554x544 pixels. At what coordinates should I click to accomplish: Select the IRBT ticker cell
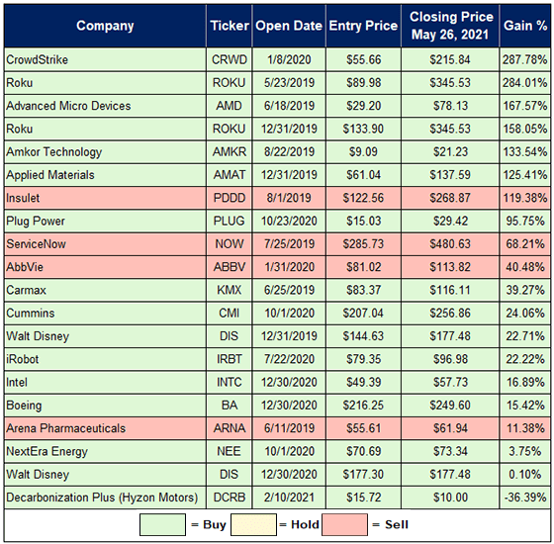coord(230,359)
